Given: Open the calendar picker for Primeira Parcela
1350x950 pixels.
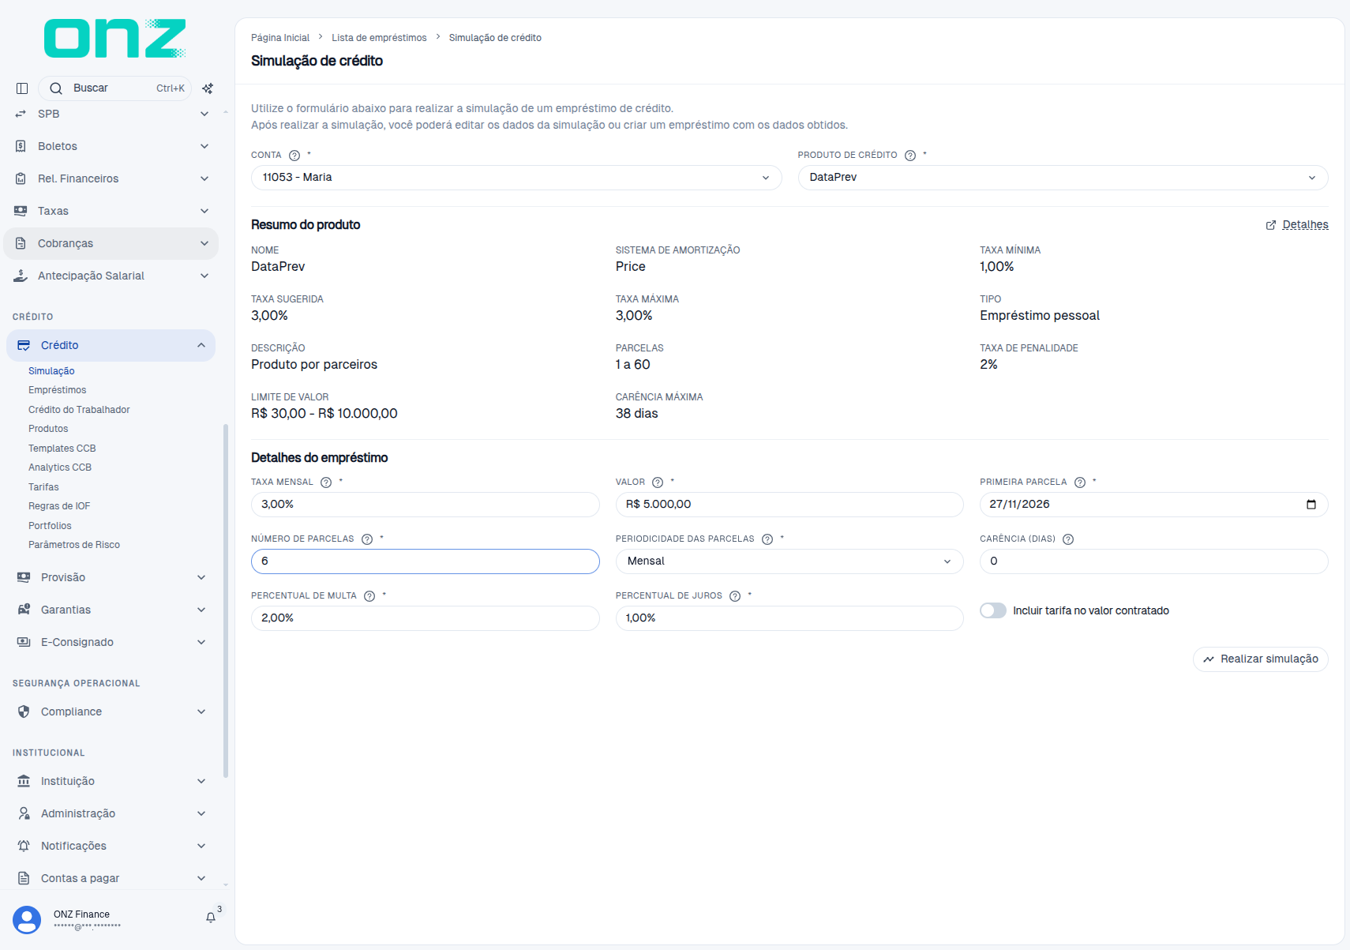Looking at the screenshot, I should point(1311,505).
